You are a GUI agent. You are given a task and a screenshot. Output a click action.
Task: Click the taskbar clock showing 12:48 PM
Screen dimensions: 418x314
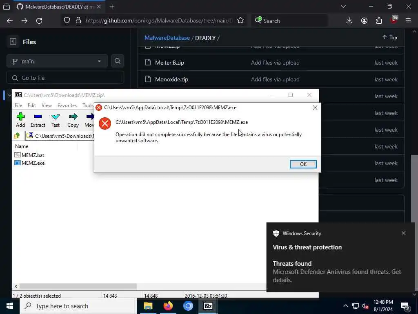point(383,306)
